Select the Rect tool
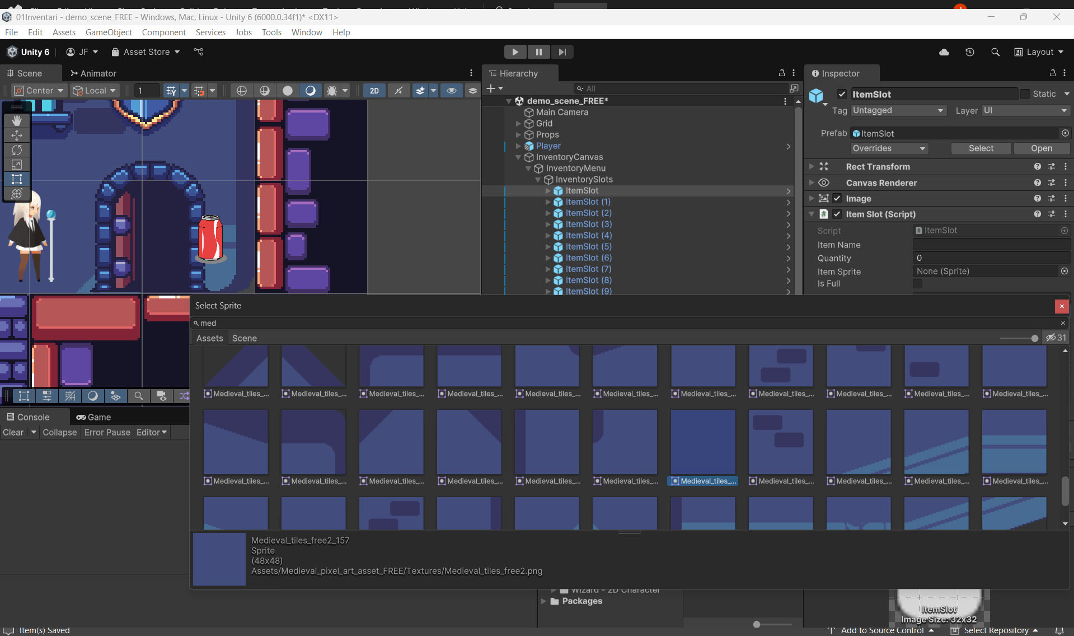 tap(17, 179)
